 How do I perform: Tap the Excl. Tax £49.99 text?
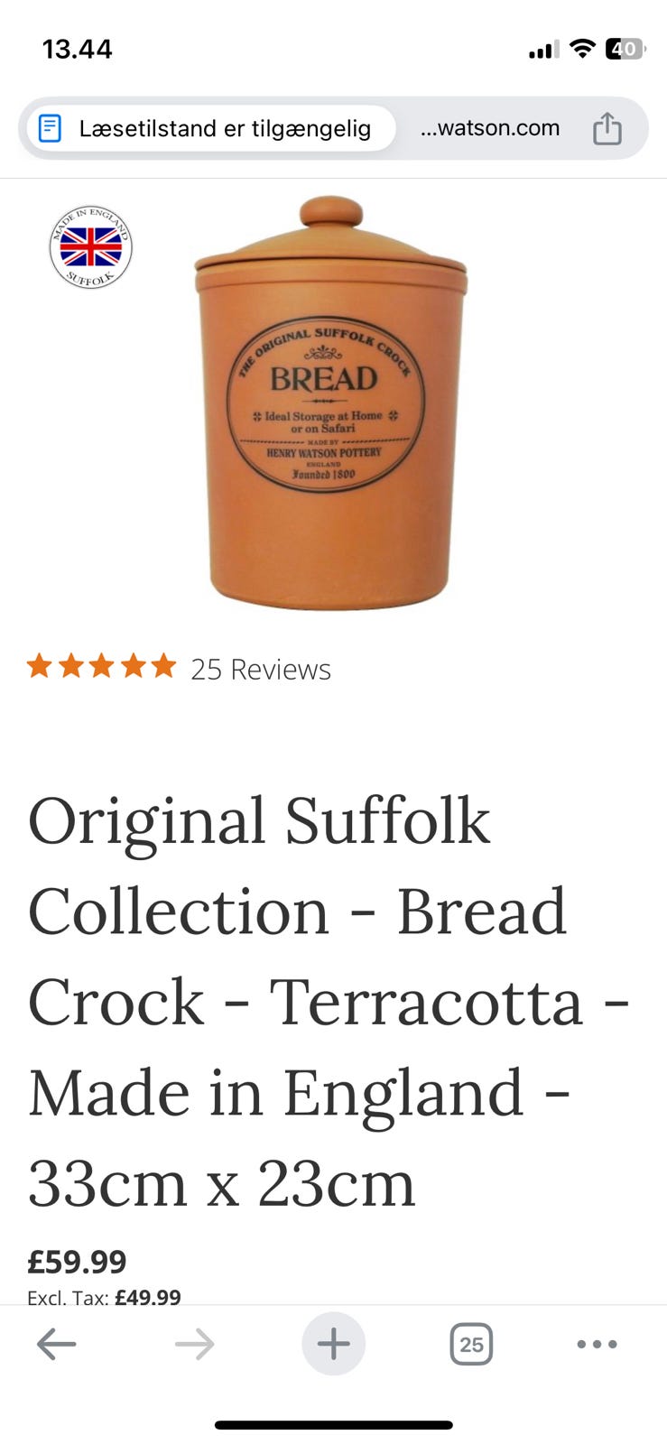click(104, 1298)
